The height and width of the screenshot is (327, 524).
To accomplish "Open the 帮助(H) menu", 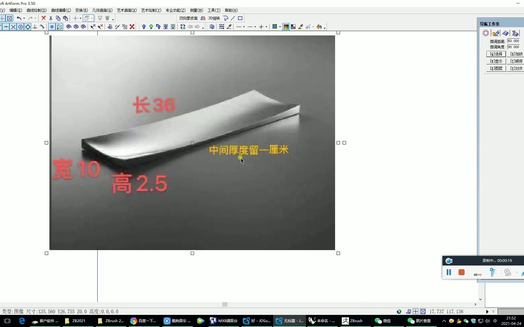I will [231, 10].
